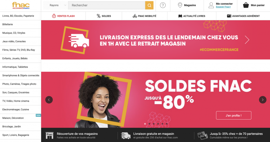Follow the Essayer Fnac+ link
This screenshot has width=270, height=142.
223,7
